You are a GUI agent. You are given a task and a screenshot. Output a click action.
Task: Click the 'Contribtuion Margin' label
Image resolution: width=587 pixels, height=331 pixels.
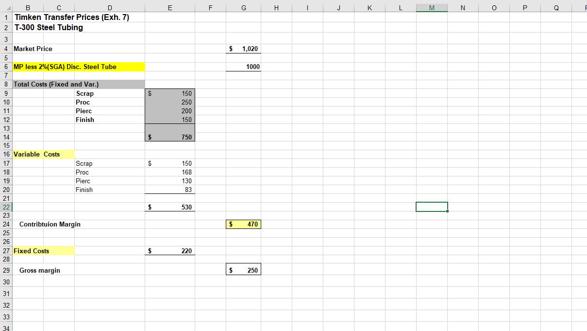(x=50, y=224)
